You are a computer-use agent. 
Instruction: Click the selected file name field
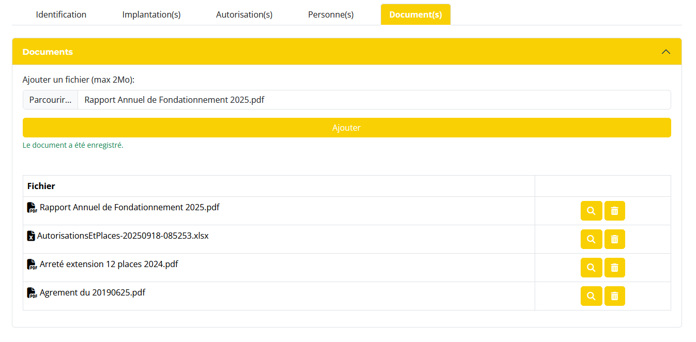[373, 100]
